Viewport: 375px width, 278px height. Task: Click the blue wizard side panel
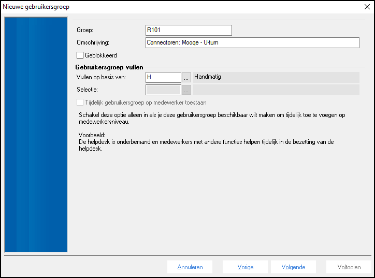[x=36, y=135]
